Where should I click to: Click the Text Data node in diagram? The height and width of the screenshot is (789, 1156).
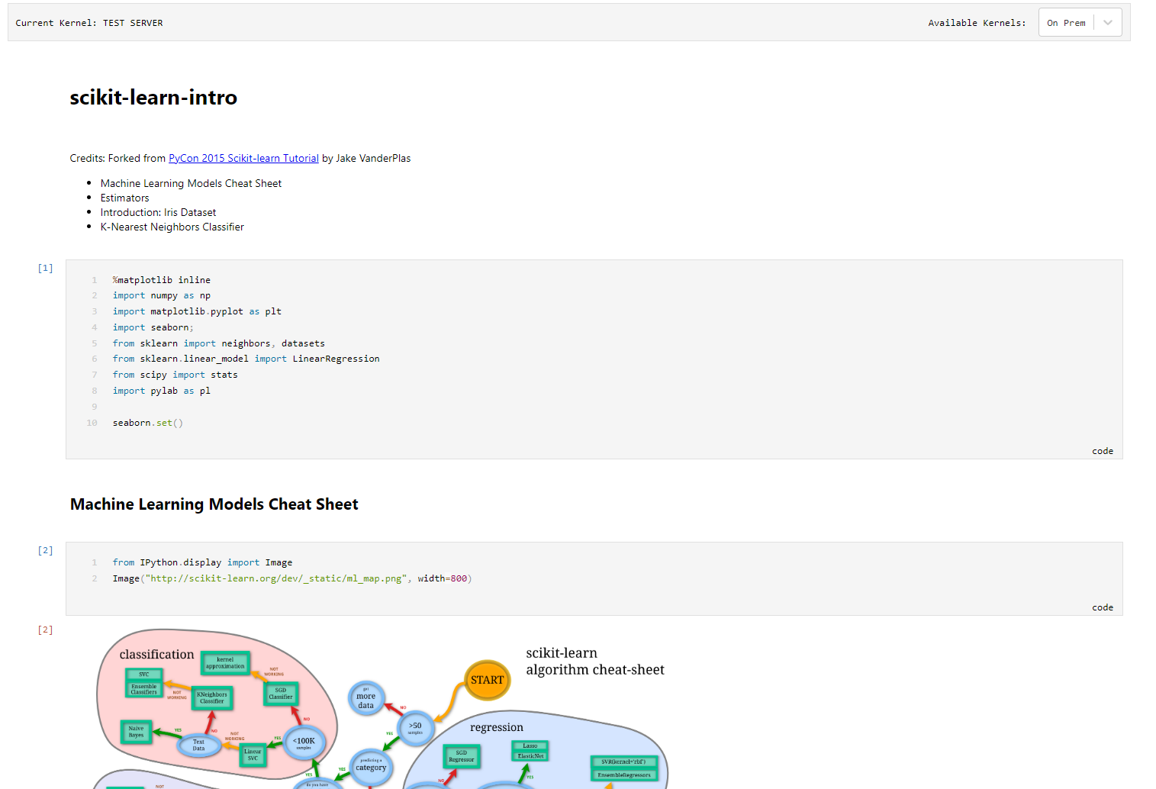(x=198, y=745)
